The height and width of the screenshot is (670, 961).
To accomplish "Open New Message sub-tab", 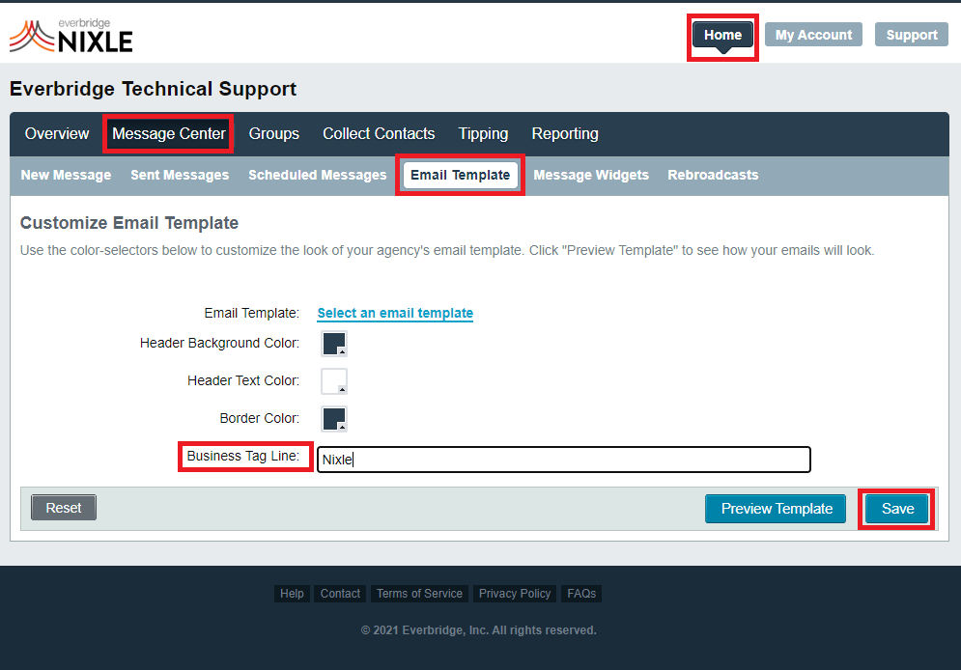I will tap(67, 175).
